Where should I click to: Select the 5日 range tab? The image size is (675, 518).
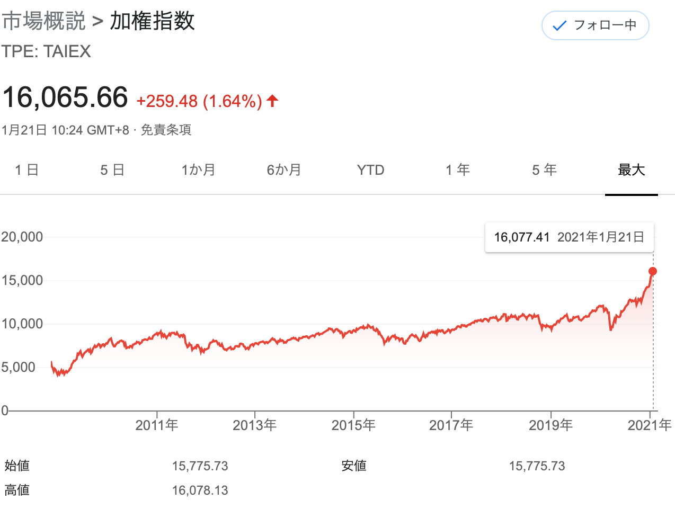pyautogui.click(x=112, y=170)
